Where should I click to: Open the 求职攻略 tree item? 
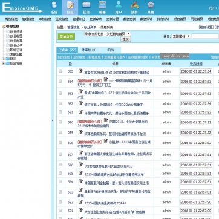pyautogui.click(x=16, y=54)
